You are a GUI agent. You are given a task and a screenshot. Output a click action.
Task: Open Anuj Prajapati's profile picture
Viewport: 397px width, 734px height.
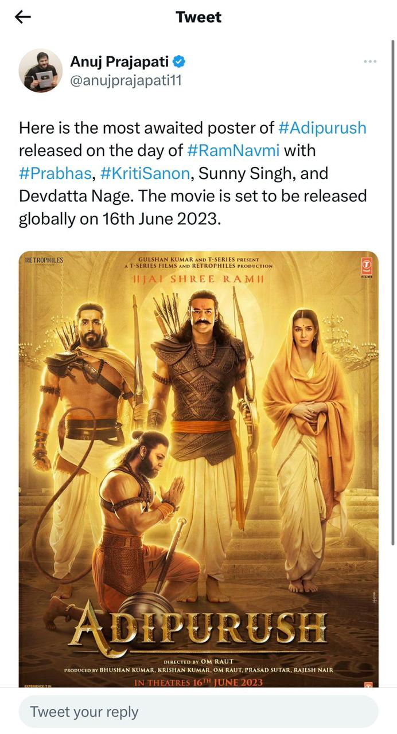(41, 71)
